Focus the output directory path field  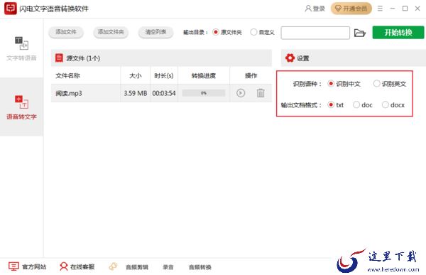(315, 33)
